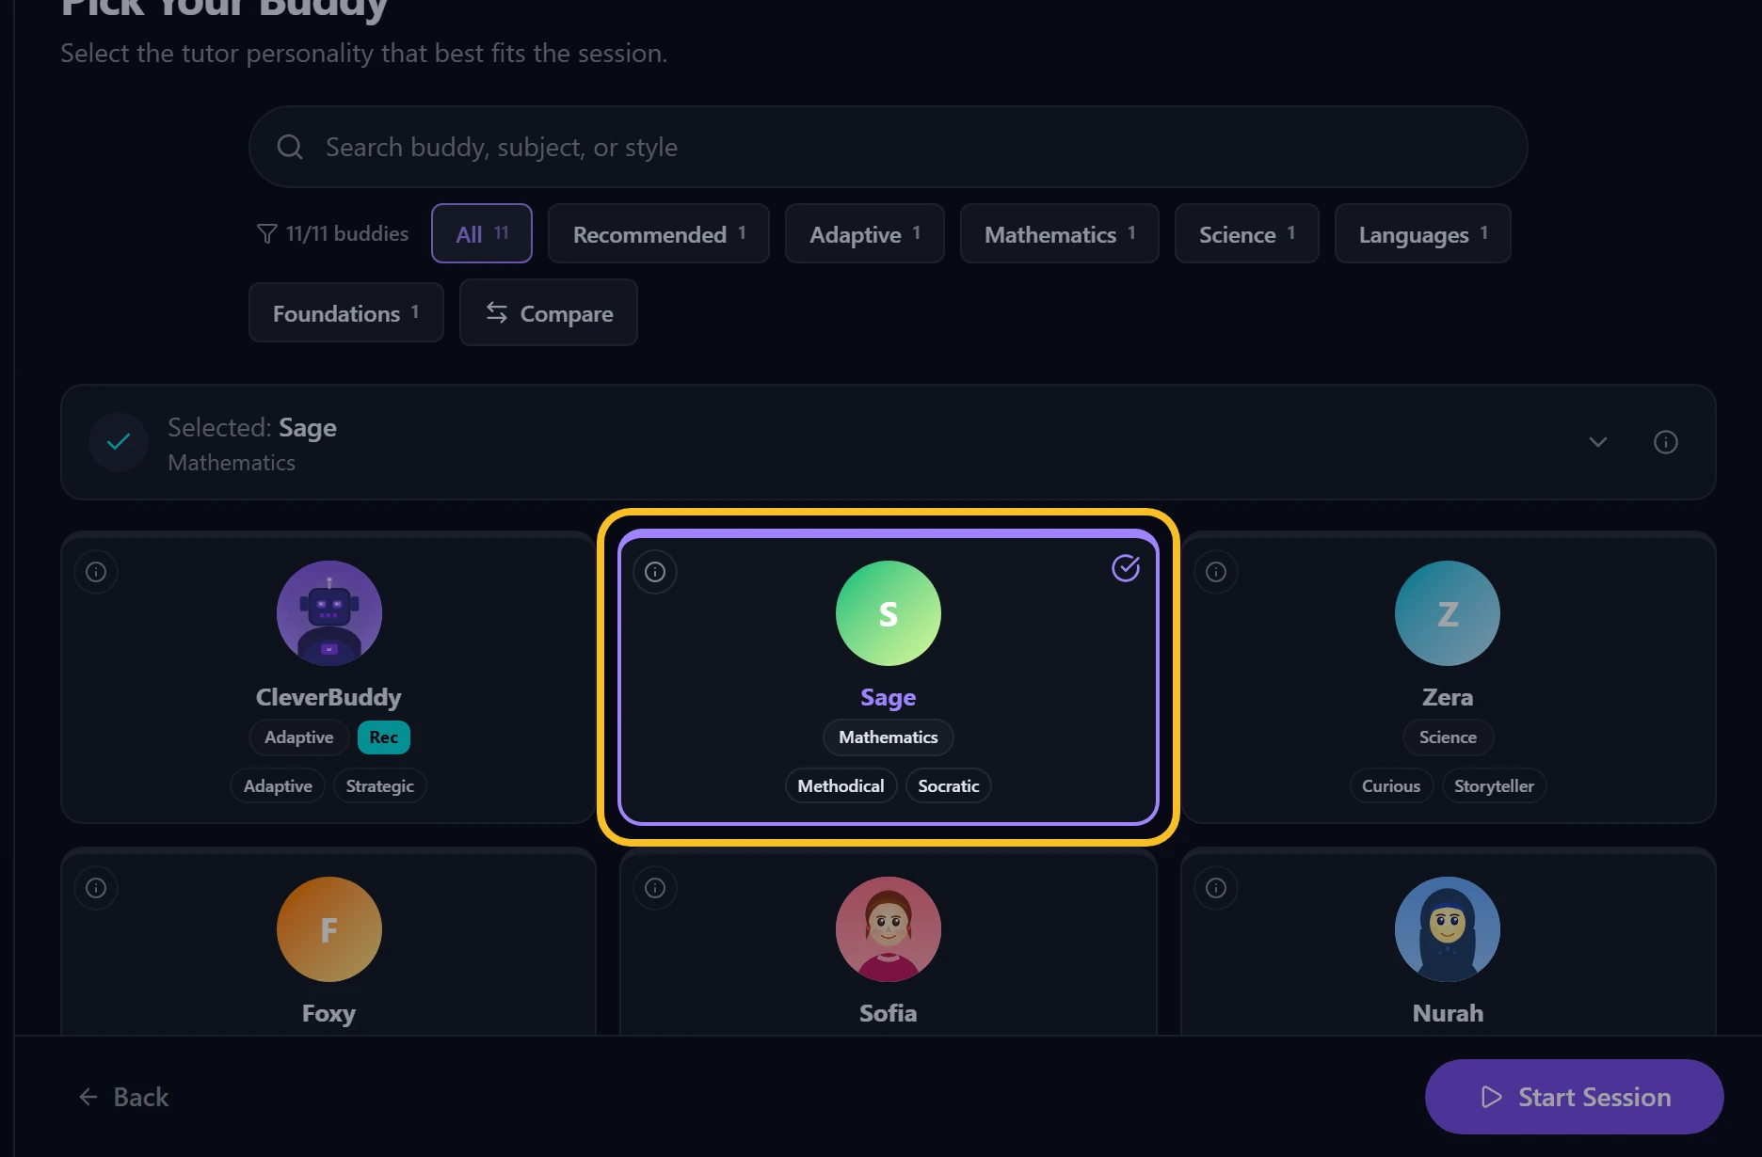
Task: Open info for the CleverBuddy card
Action: click(96, 572)
